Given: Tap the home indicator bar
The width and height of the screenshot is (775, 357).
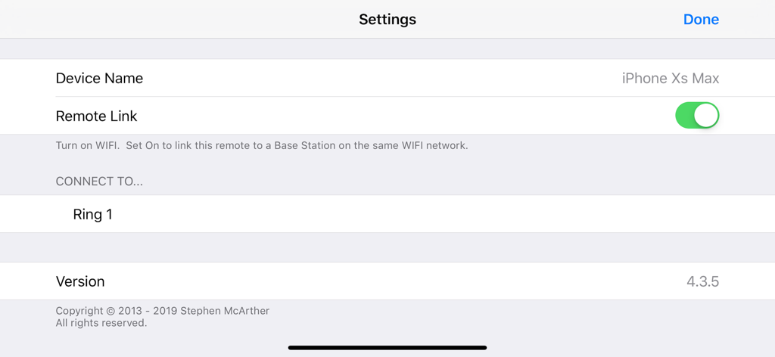Looking at the screenshot, I should (387, 348).
